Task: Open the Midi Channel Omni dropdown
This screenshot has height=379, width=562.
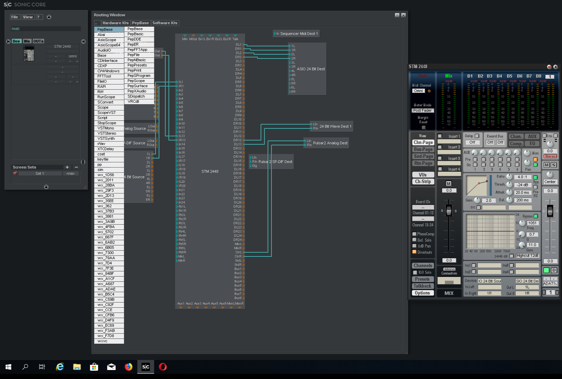Action: click(418, 91)
